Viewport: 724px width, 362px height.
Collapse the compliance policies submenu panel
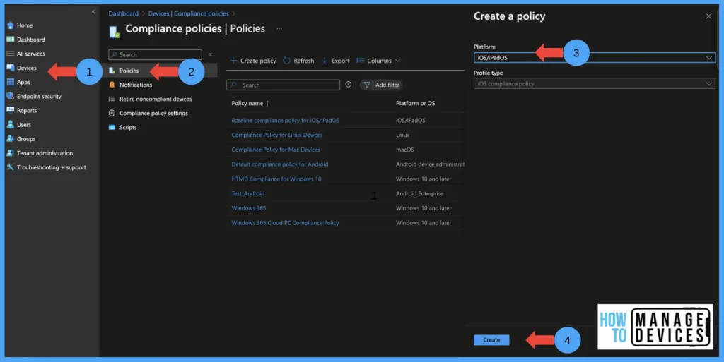click(x=210, y=54)
